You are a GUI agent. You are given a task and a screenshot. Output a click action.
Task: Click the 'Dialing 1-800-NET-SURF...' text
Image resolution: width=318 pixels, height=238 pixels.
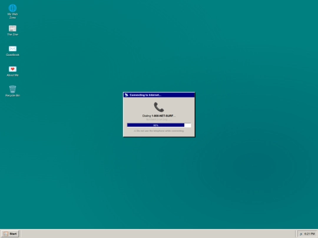(159, 116)
